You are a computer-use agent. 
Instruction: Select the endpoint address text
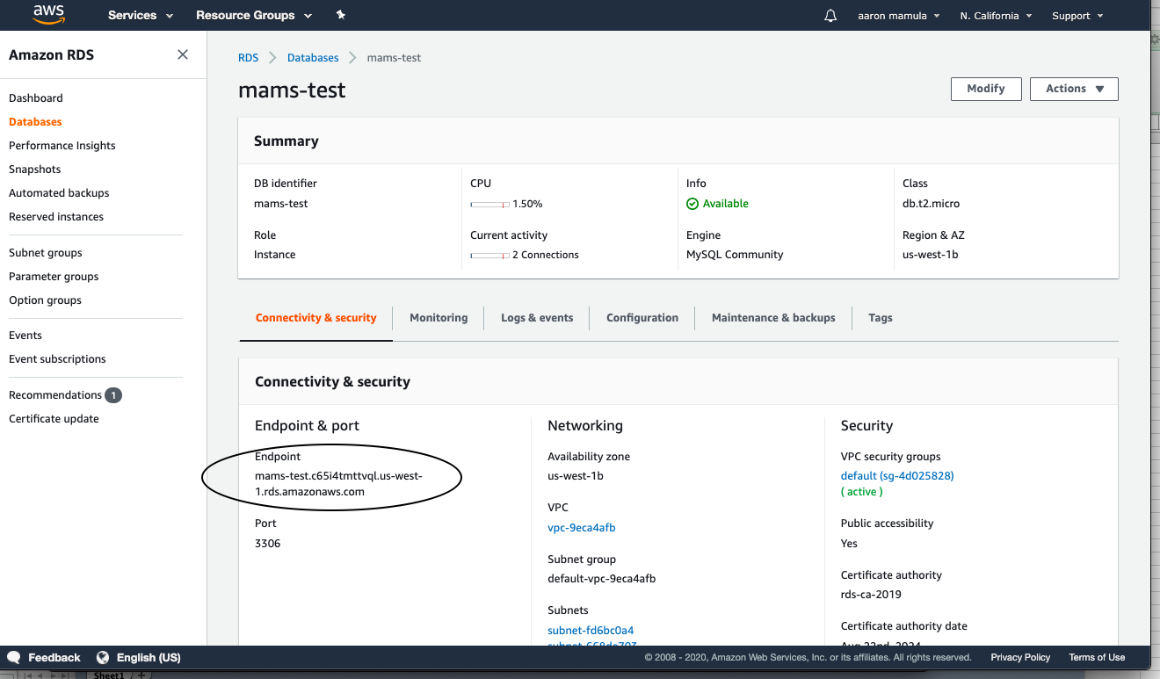[x=339, y=484]
